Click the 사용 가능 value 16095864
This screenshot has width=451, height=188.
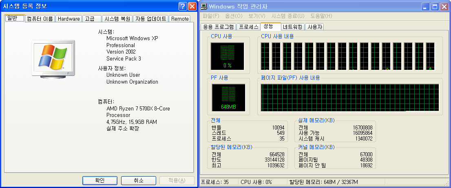[x=363, y=133]
